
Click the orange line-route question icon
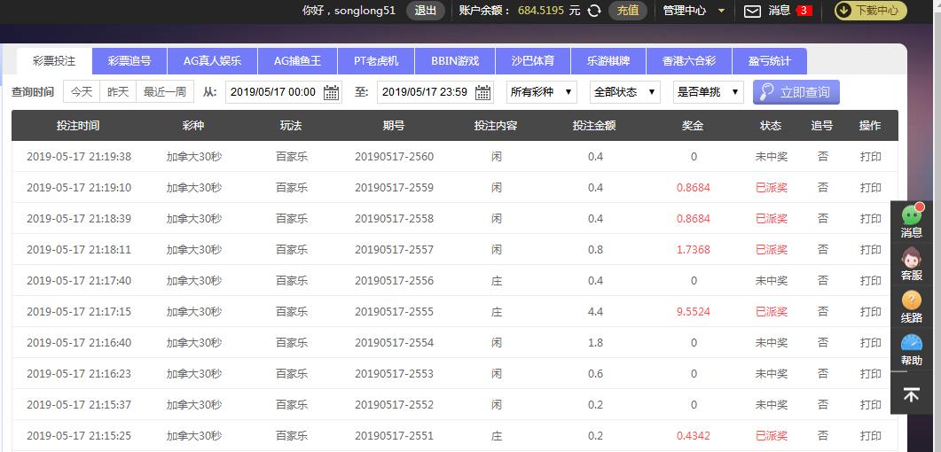coord(911,301)
